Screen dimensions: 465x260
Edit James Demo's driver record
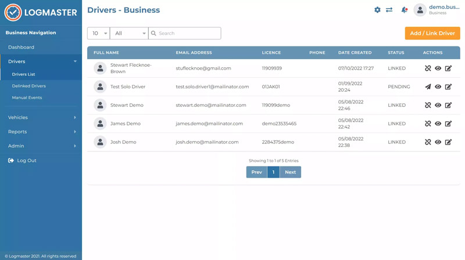[x=448, y=124]
